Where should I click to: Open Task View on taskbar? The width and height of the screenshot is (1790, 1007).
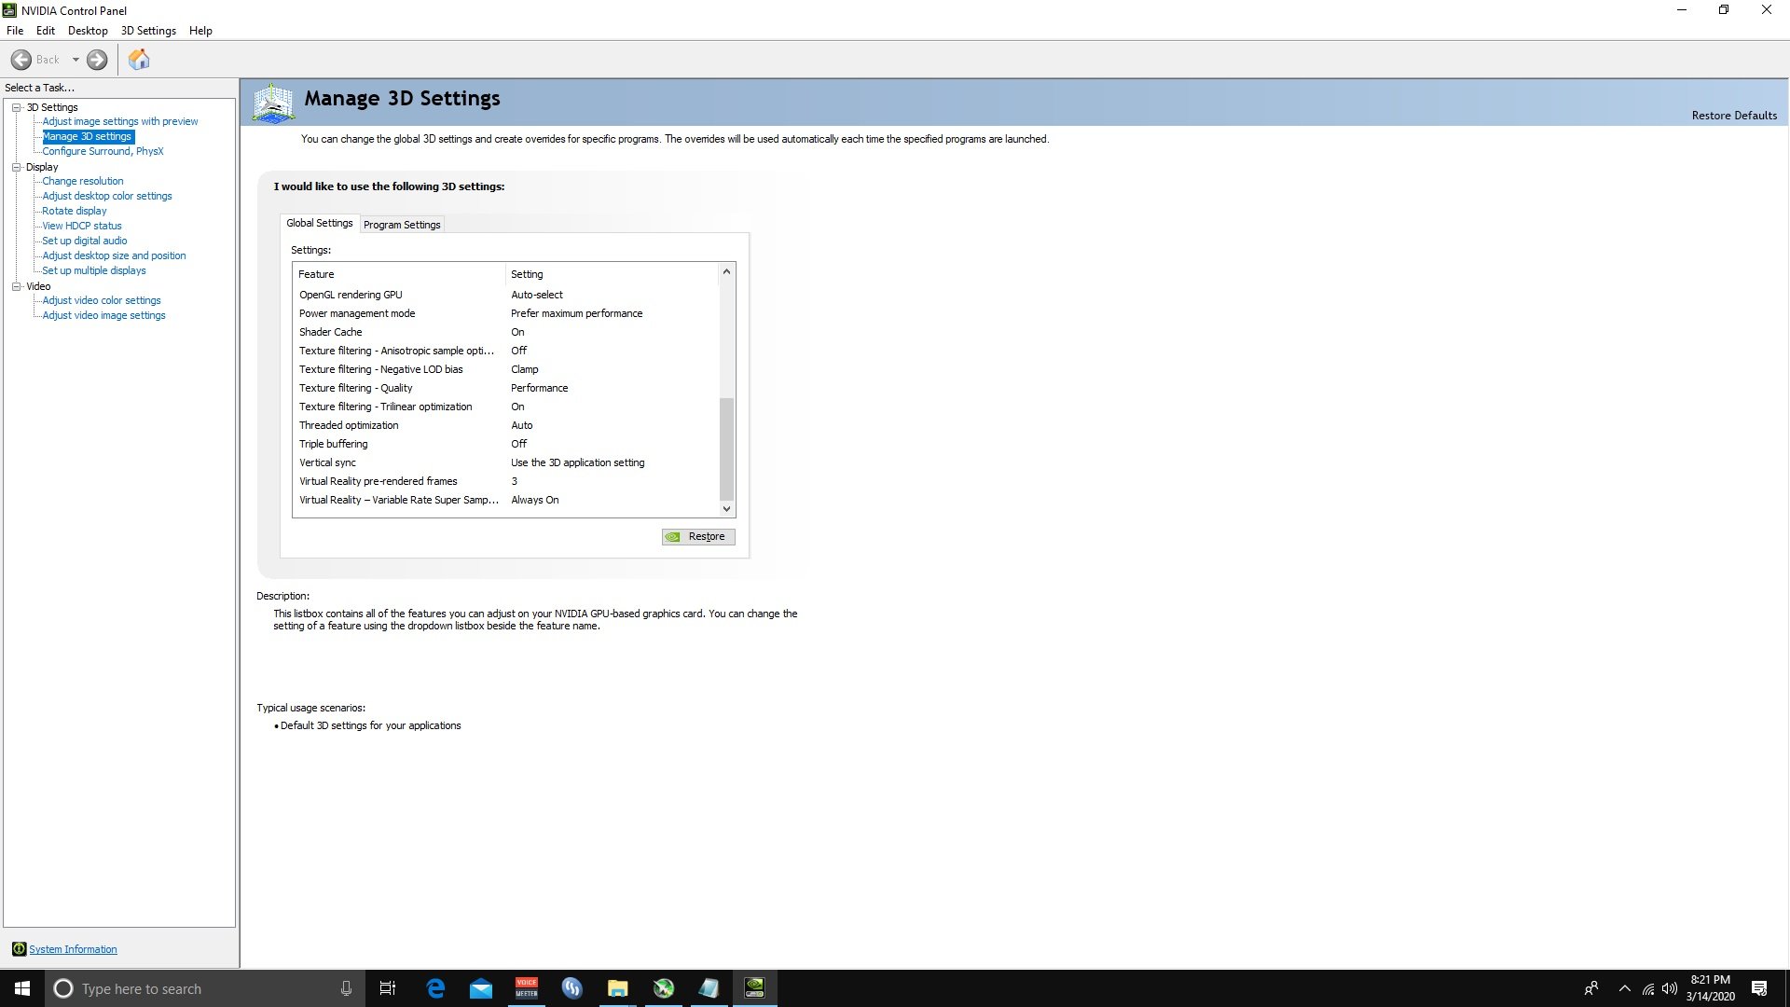(388, 988)
